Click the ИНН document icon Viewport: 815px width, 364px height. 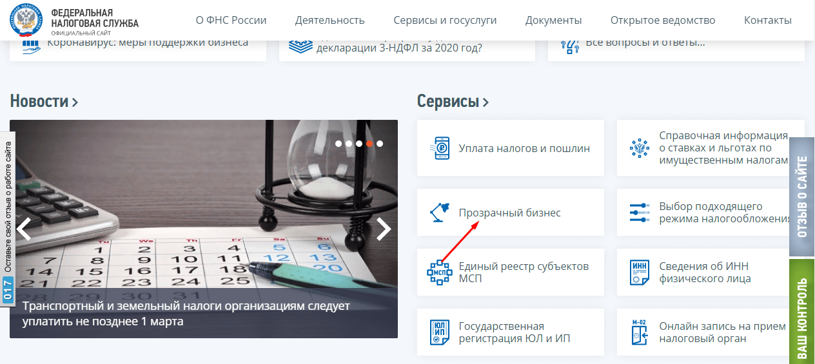click(x=640, y=273)
